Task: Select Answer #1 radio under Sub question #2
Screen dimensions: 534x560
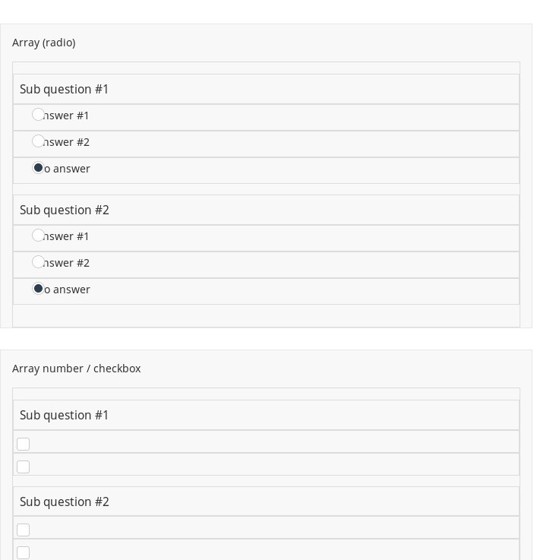Action: tap(38, 236)
